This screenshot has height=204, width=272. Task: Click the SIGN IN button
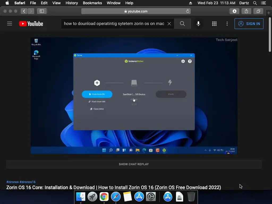(249, 24)
